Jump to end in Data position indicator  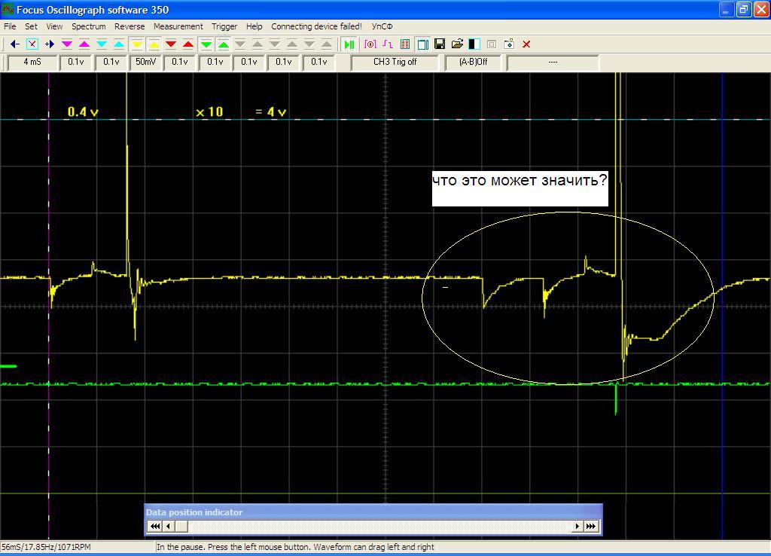click(x=591, y=527)
